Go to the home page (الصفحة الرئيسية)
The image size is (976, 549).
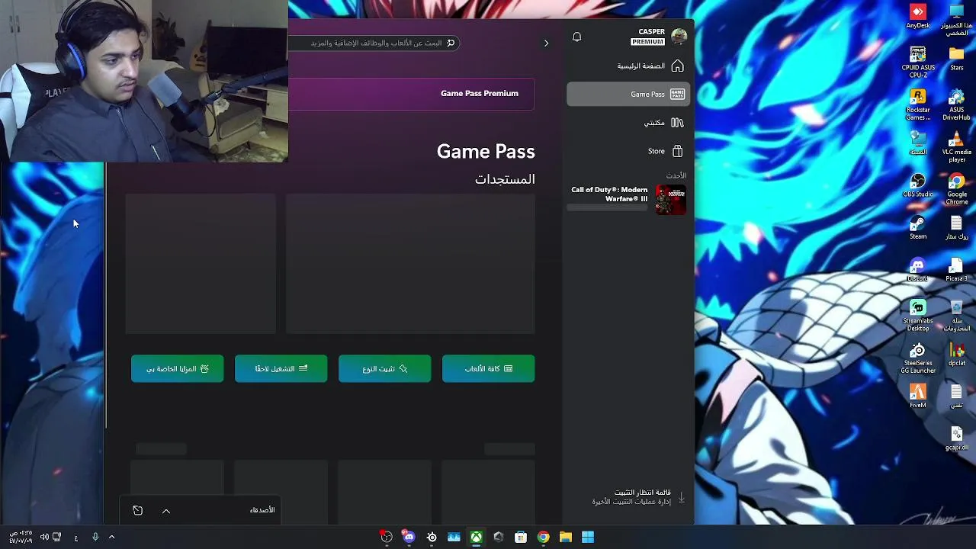coord(628,66)
